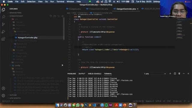
Task: Click New File icon in MYBAKERYSHOP header
Action: point(51,16)
